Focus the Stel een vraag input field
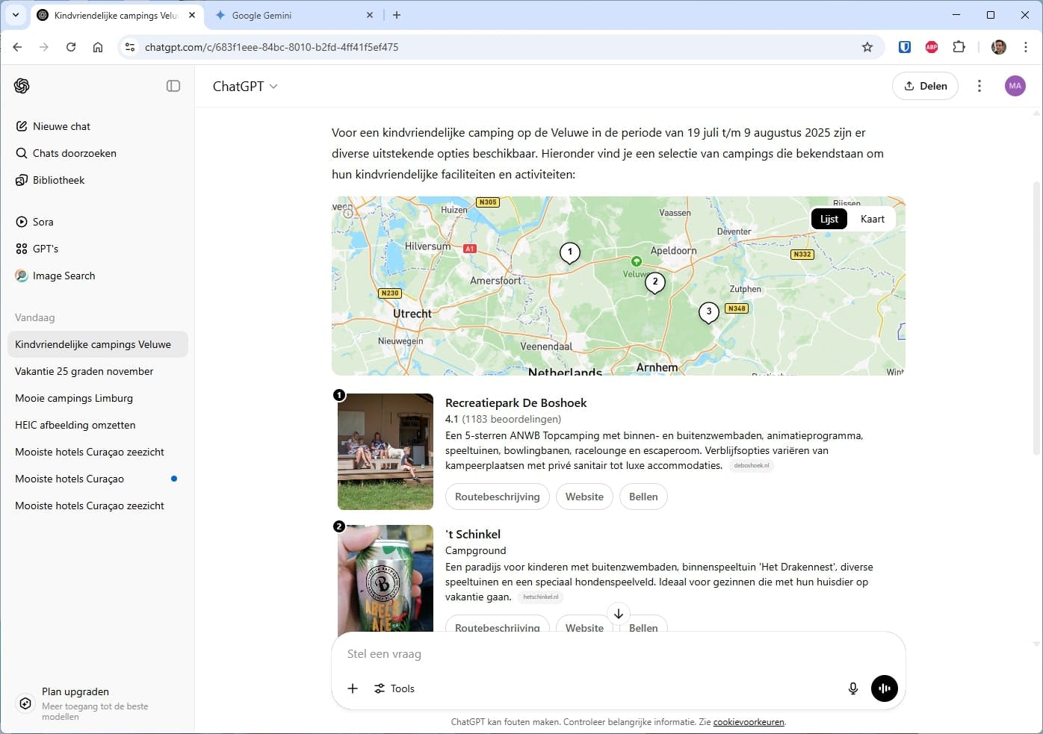Screen dimensions: 1043x734 coord(619,654)
